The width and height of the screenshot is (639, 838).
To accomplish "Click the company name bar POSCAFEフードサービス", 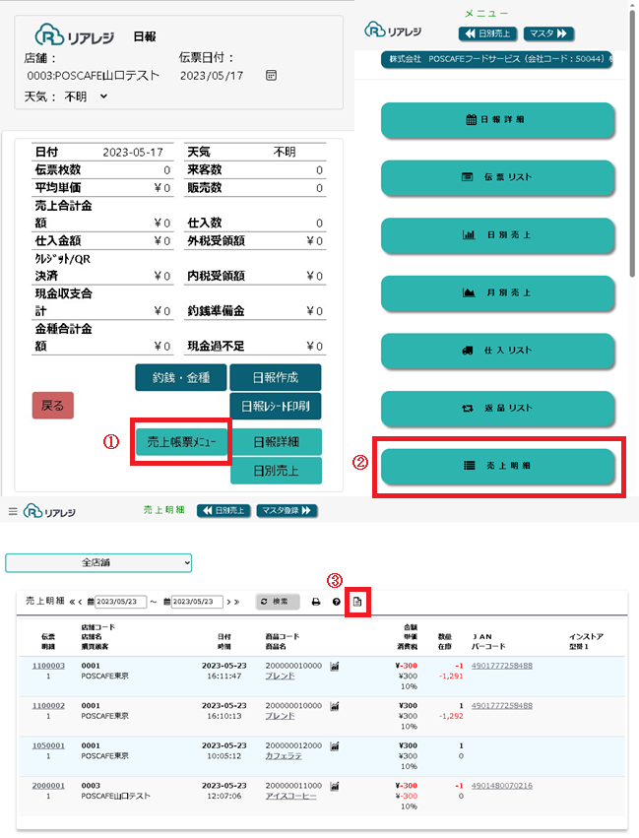I will 496,59.
